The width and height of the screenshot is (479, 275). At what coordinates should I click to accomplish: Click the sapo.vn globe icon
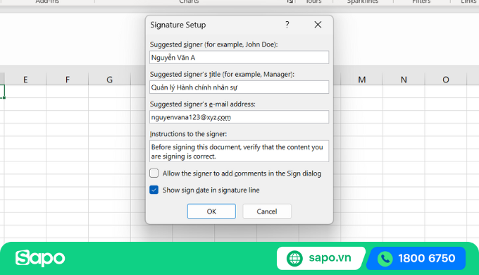point(294,258)
